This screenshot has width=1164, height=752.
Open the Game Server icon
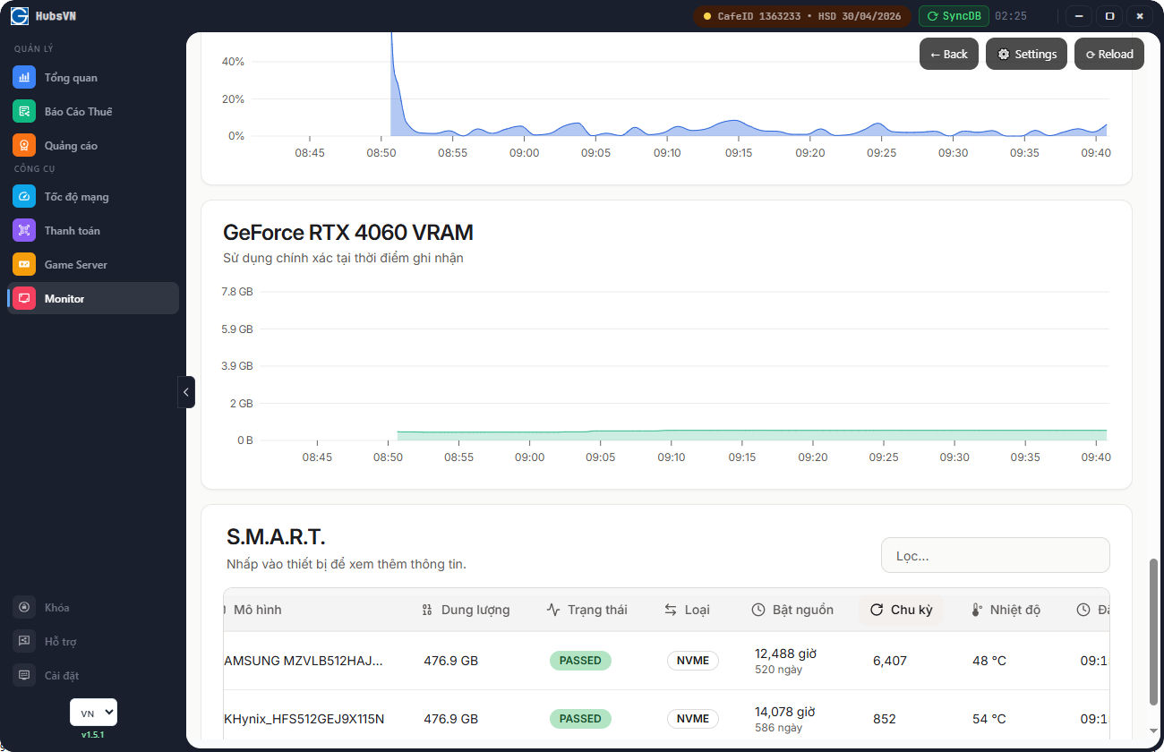point(24,265)
